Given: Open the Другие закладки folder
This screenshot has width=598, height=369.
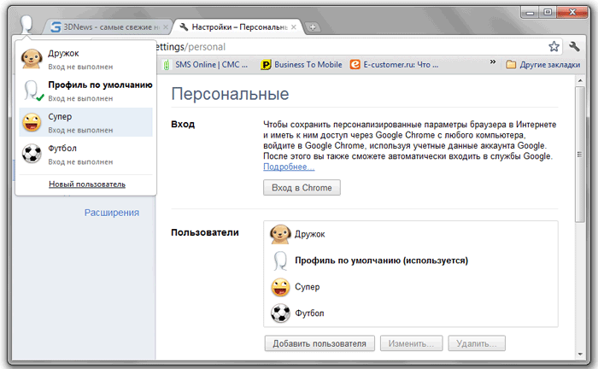Looking at the screenshot, I should coord(543,64).
